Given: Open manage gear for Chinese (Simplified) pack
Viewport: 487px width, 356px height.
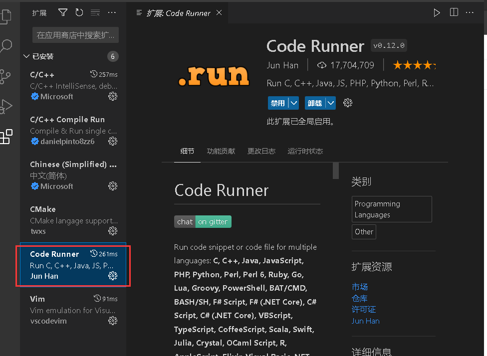Looking at the screenshot, I should [x=112, y=186].
